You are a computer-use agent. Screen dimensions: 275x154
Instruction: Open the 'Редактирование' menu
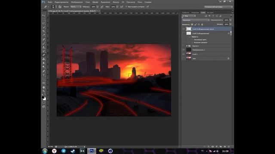click(x=61, y=2)
